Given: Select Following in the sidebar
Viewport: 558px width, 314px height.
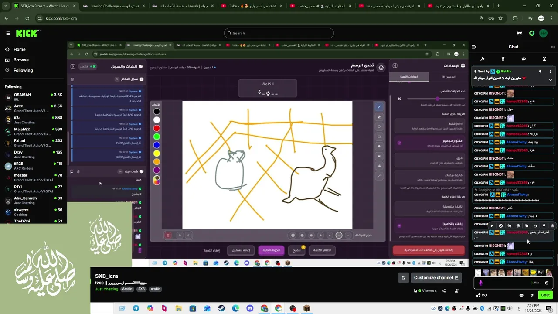Looking at the screenshot, I should pyautogui.click(x=23, y=70).
